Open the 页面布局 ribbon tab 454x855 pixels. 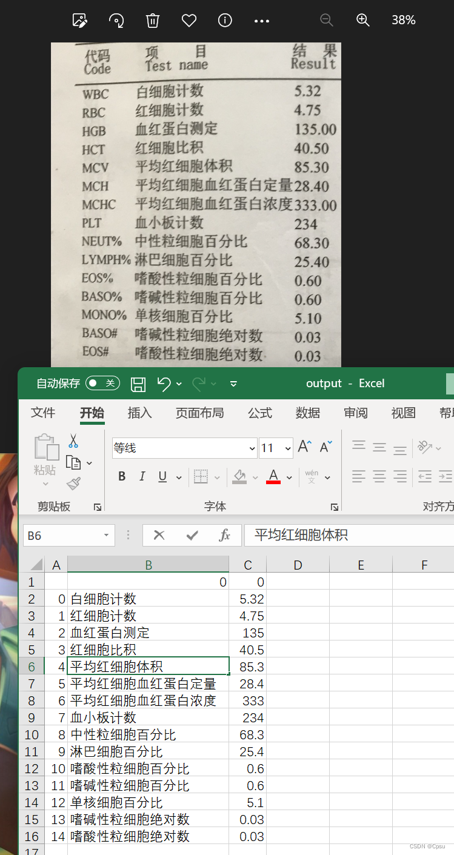click(199, 413)
